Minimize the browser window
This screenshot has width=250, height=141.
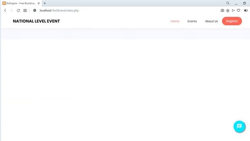click(236, 4)
